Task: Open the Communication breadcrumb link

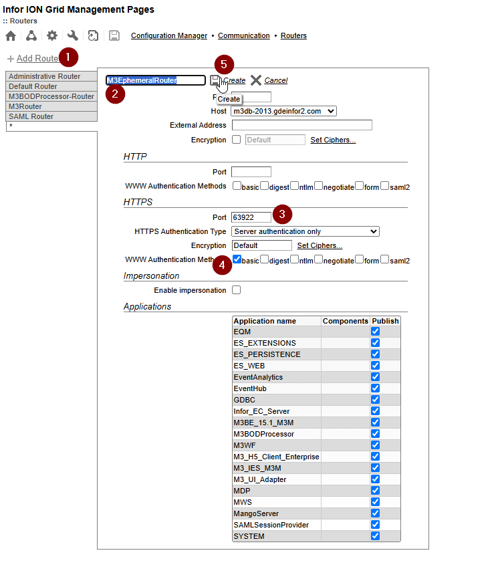Action: point(244,35)
